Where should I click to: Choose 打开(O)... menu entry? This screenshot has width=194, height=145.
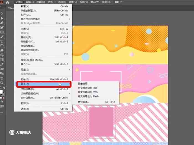[43, 15]
